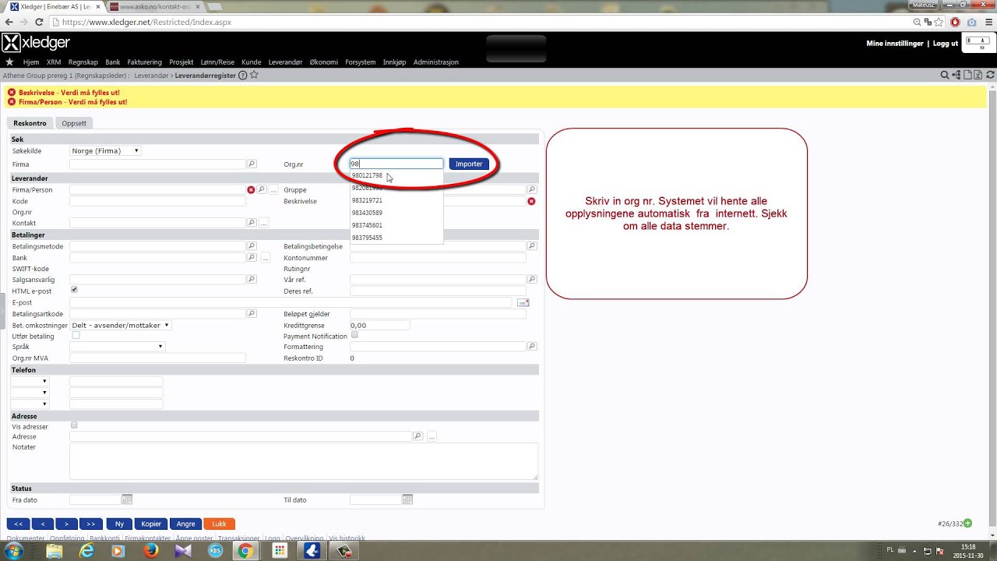Click the orange Lukk button
This screenshot has height=561, width=997.
[x=219, y=524]
